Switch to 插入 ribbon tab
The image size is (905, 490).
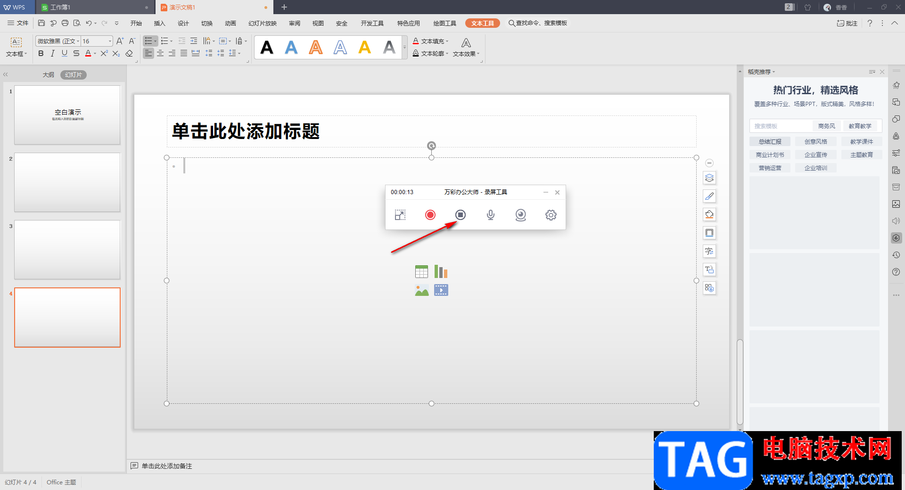click(160, 23)
